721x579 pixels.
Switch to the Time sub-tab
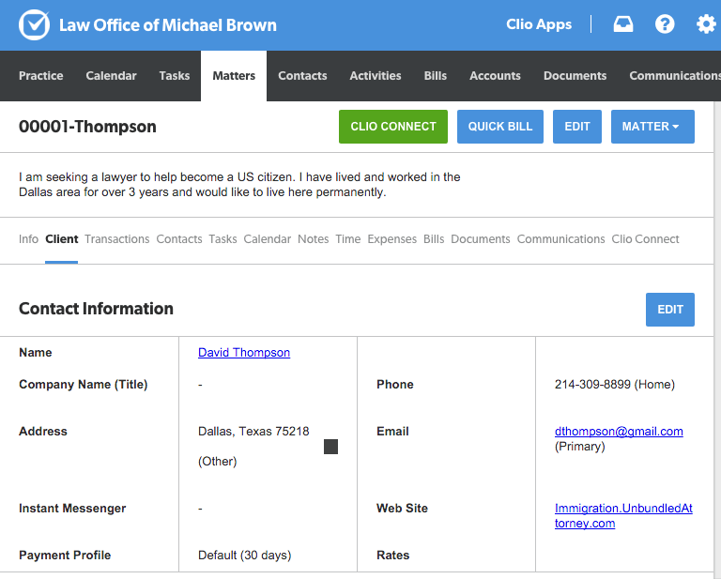click(x=348, y=239)
